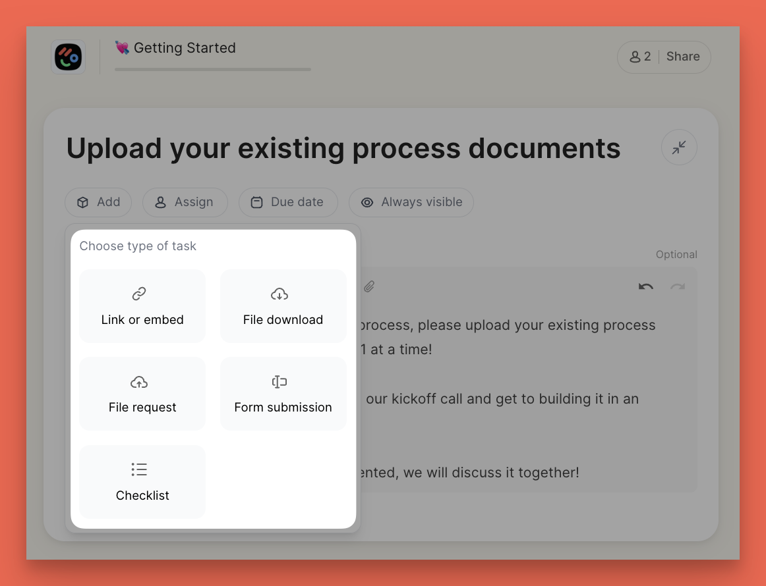Click the Getting Started progress bar
The width and height of the screenshot is (766, 586).
pos(212,69)
